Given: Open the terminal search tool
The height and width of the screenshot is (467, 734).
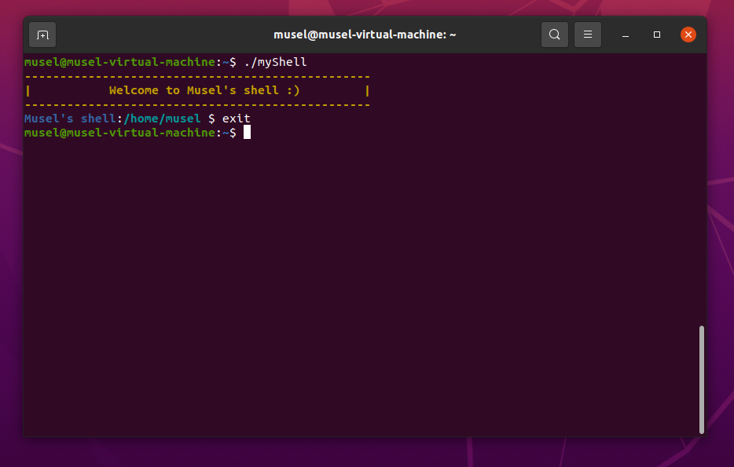Looking at the screenshot, I should (x=555, y=35).
